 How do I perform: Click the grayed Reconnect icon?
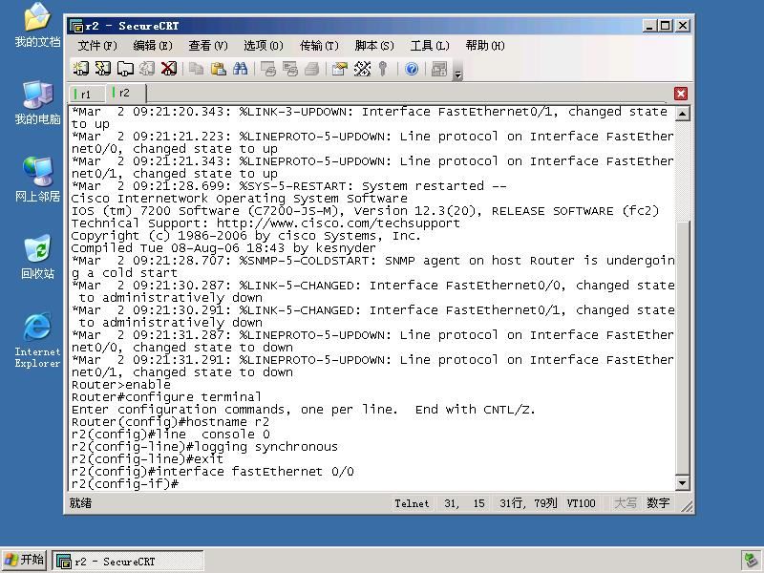pyautogui.click(x=147, y=69)
